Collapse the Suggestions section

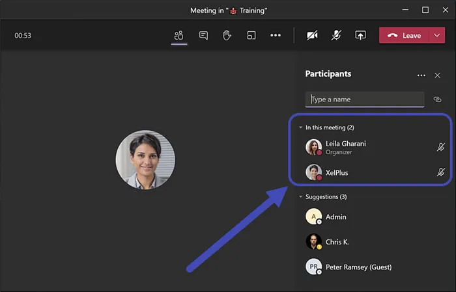click(300, 196)
